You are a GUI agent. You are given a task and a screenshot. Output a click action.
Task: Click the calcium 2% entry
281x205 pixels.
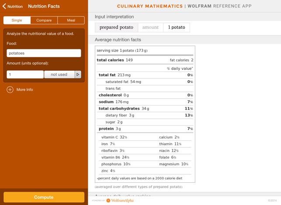170,137
